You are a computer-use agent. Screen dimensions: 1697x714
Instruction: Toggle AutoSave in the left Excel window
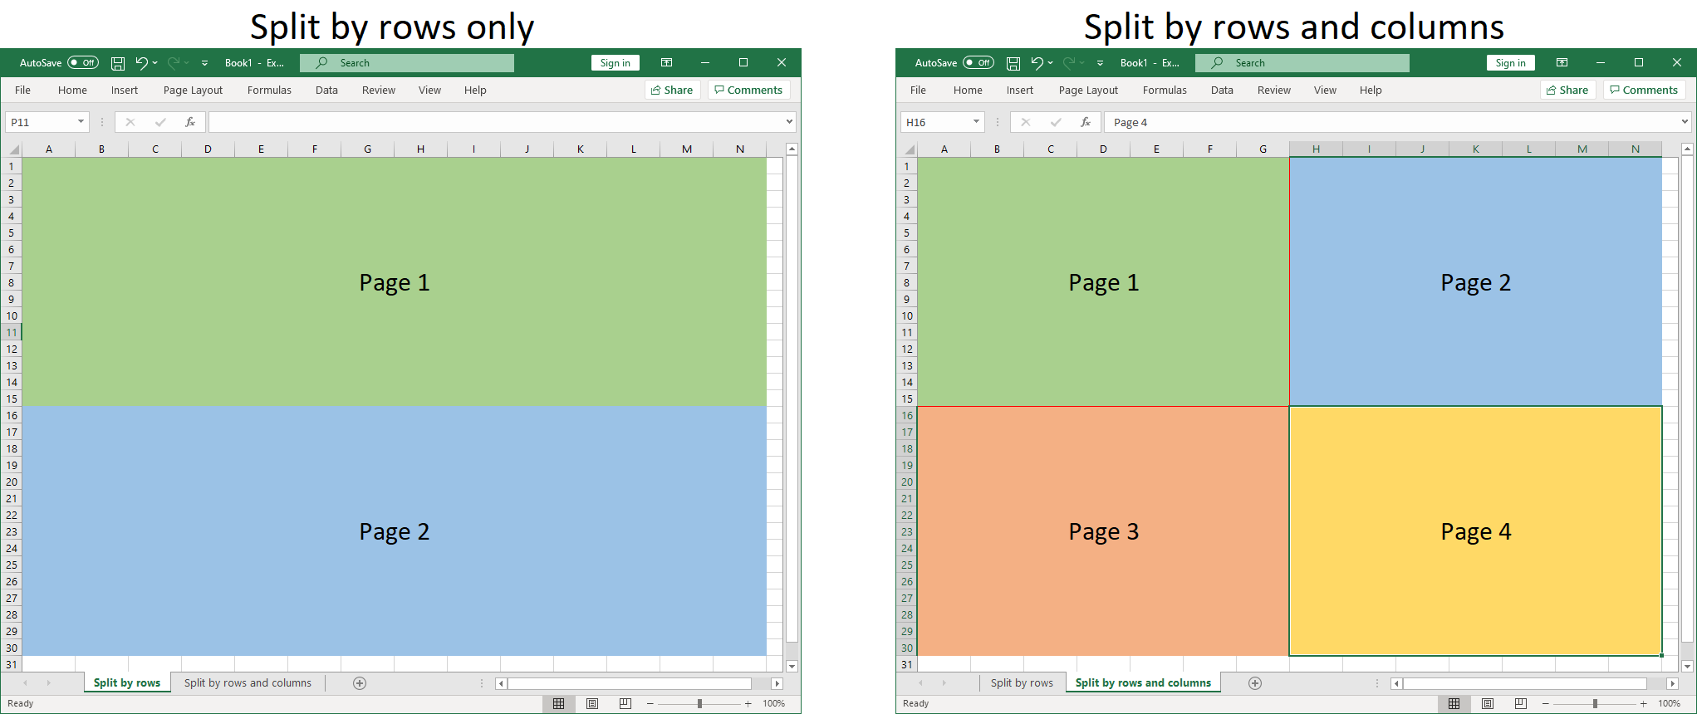[83, 63]
